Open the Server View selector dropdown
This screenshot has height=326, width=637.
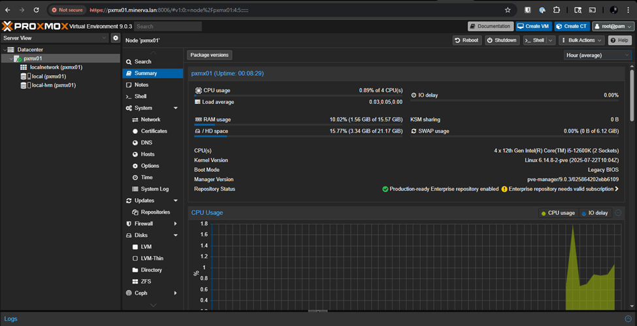pyautogui.click(x=54, y=38)
